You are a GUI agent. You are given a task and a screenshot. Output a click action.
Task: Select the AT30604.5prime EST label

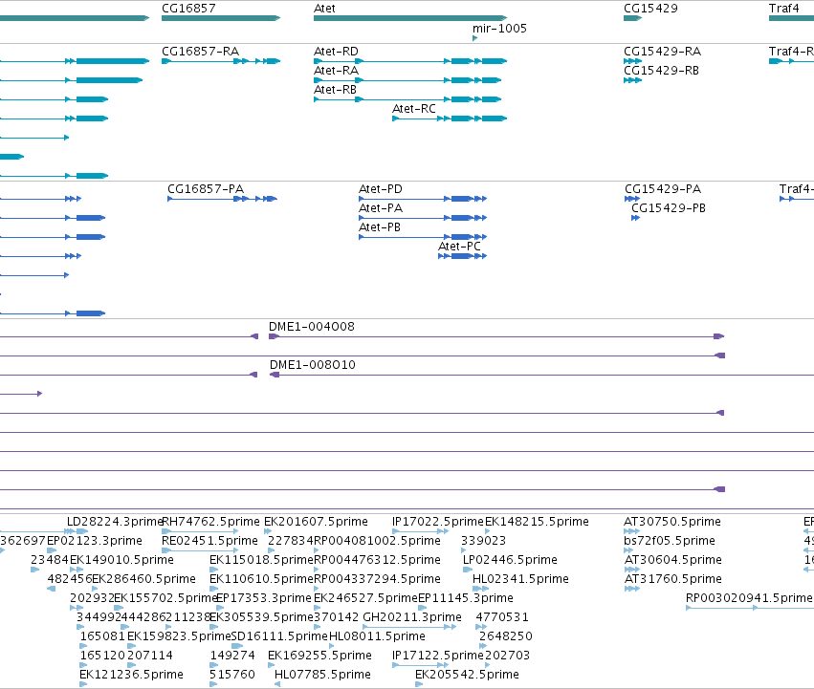672,560
